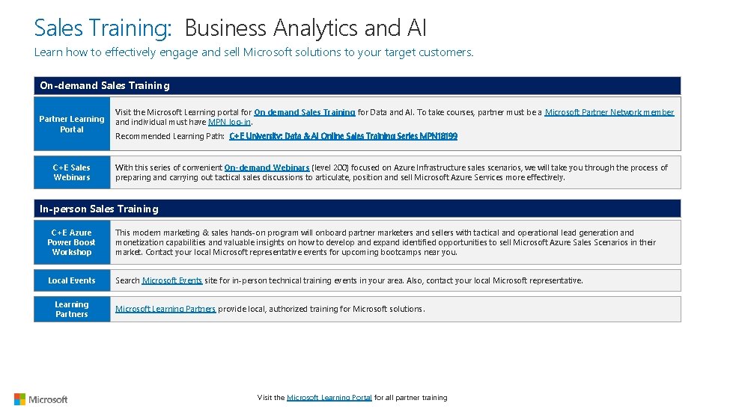Select the C+E Sales Webinars box

[72, 173]
